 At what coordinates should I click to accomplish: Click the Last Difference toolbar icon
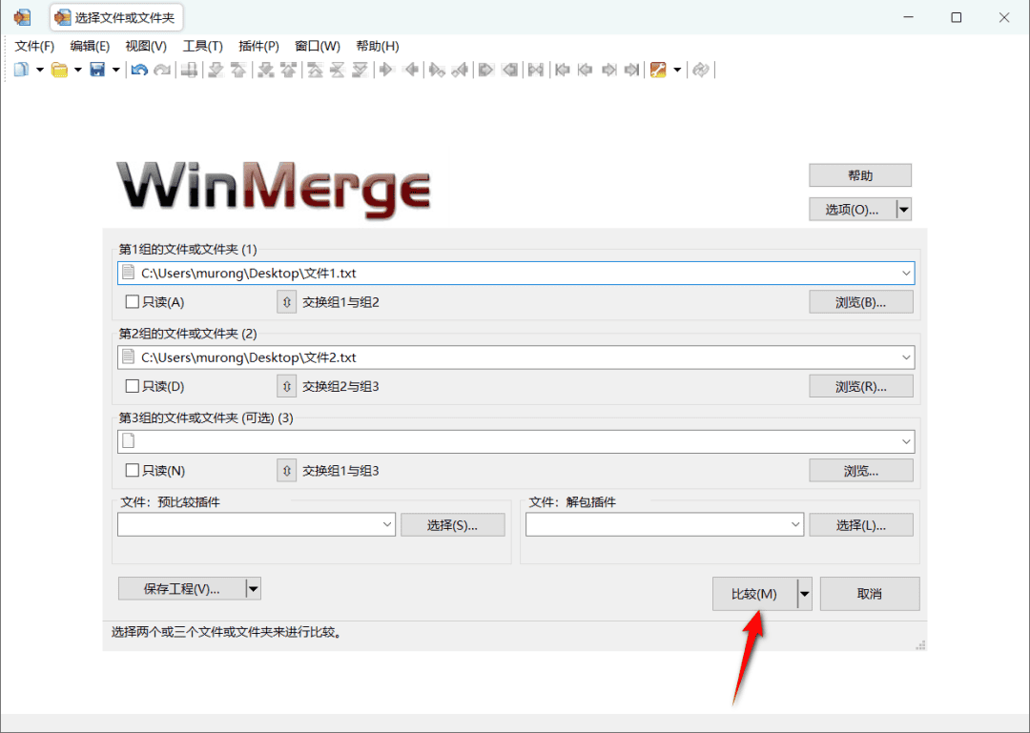coord(360,69)
